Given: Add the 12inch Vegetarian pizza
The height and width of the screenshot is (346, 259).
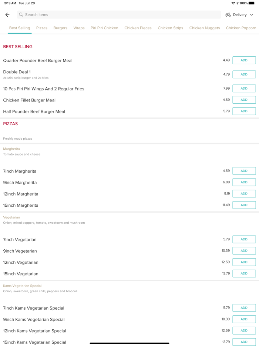Looking at the screenshot, I should (x=244, y=262).
